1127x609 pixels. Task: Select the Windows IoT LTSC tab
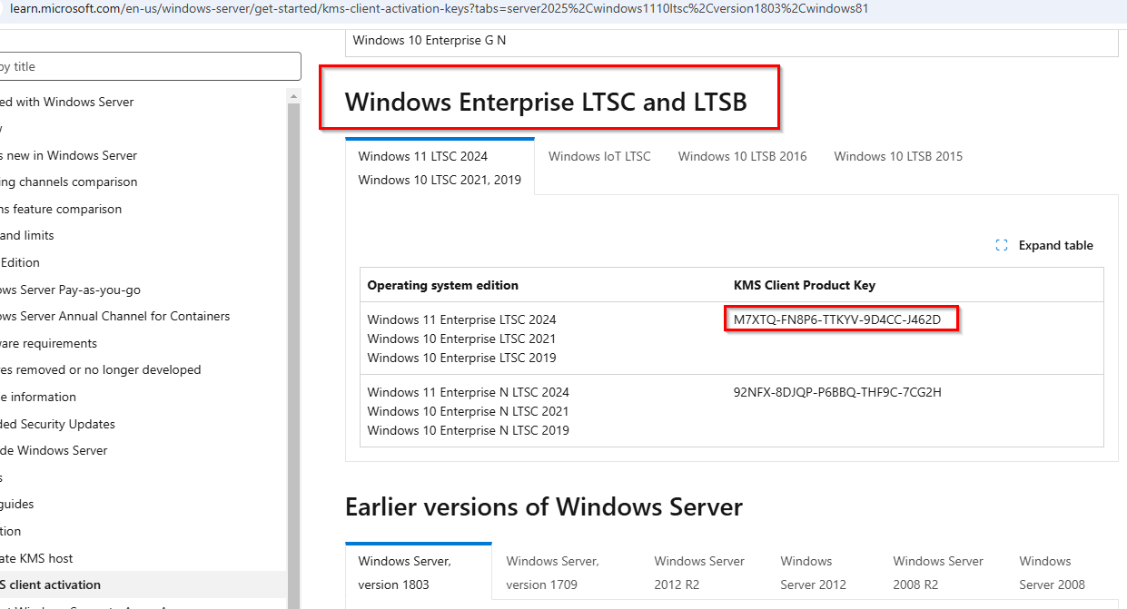point(599,156)
